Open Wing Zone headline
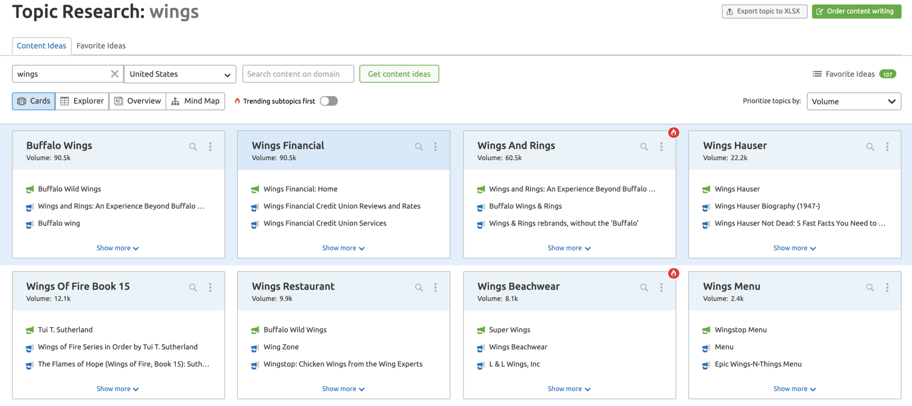The image size is (912, 406). (x=281, y=347)
